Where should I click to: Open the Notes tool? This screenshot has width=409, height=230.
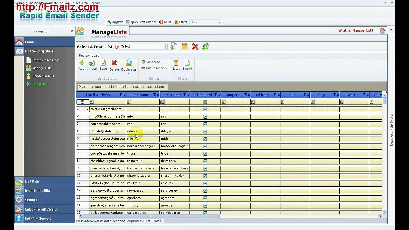tap(176, 63)
